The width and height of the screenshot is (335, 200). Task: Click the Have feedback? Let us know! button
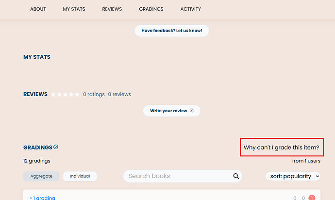point(172,31)
